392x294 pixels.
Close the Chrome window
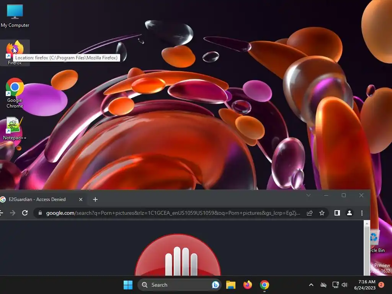pyautogui.click(x=361, y=195)
